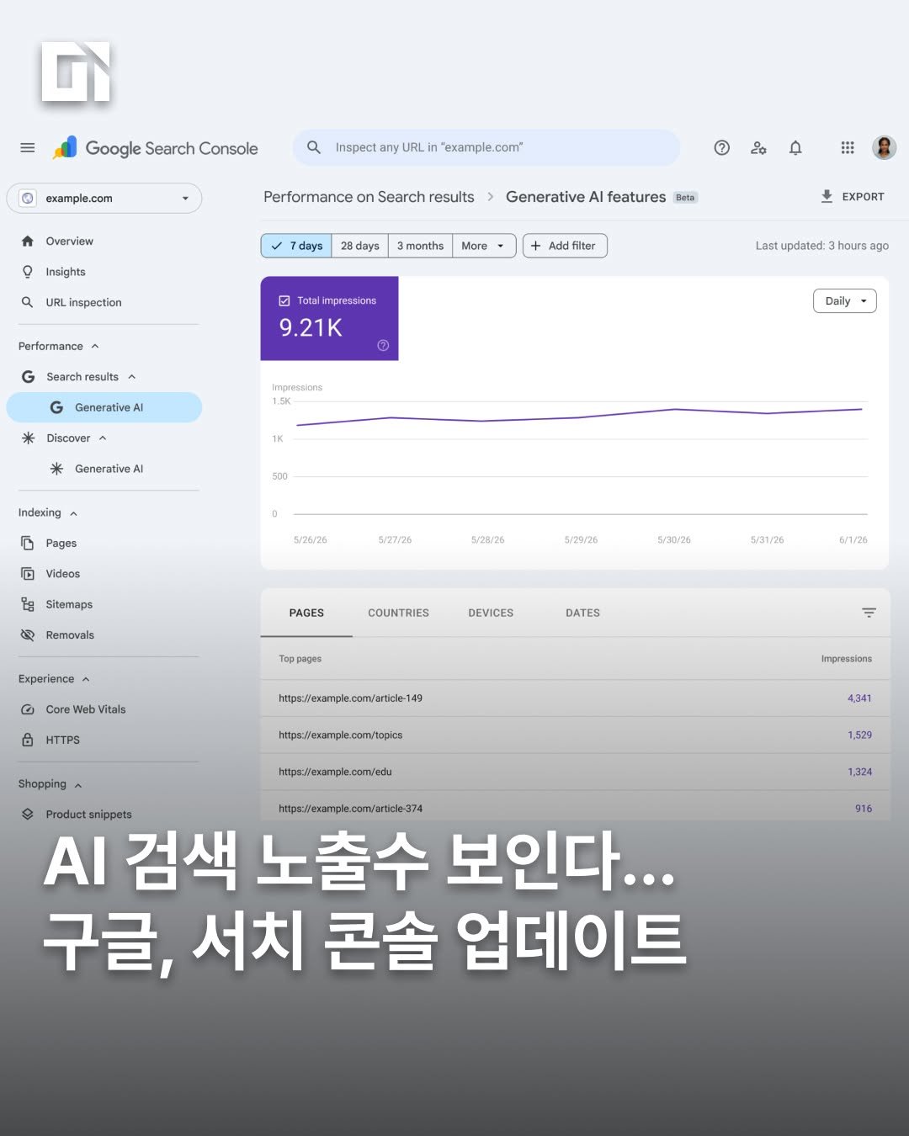
Task: Open the article-374 page row
Action: pyautogui.click(x=576, y=808)
